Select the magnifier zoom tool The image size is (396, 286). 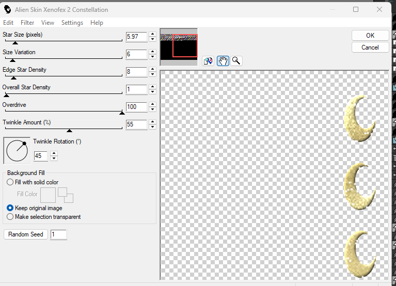[x=236, y=61]
